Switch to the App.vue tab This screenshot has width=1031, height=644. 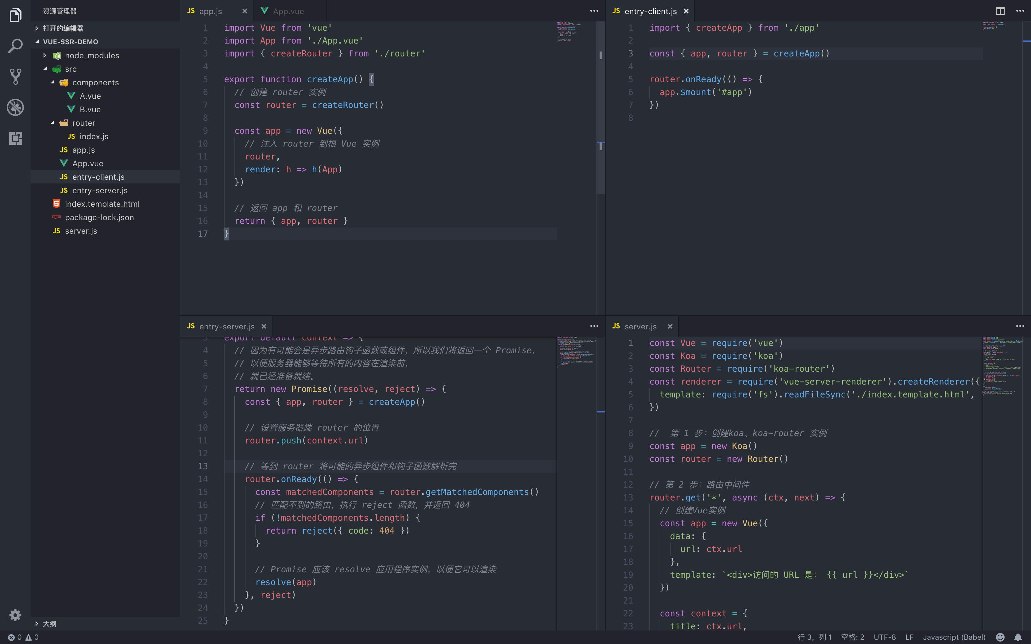288,11
